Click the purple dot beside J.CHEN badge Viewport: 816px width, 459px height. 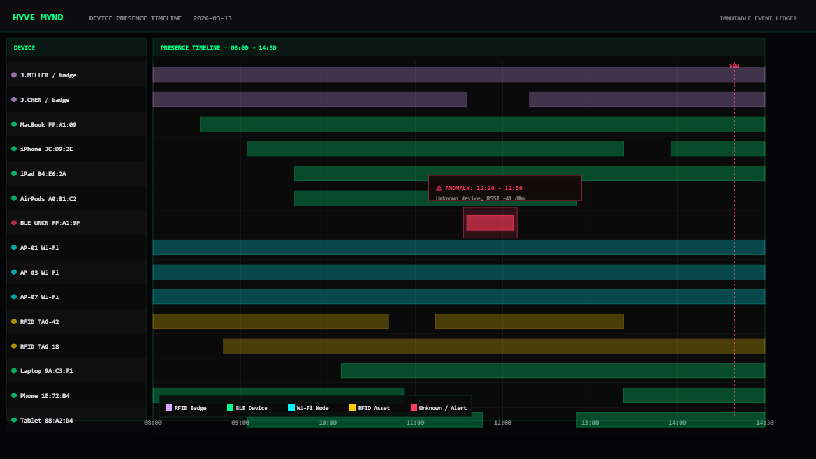click(x=14, y=99)
